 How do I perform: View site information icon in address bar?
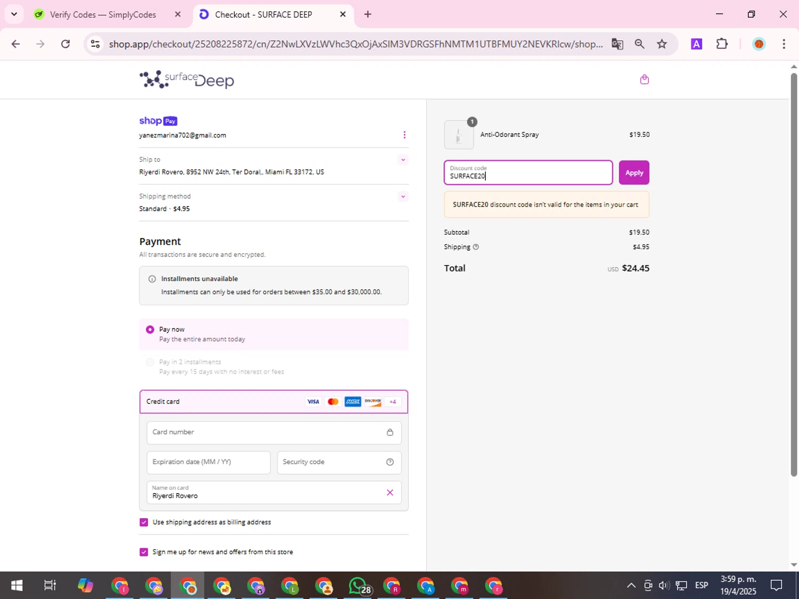[95, 44]
